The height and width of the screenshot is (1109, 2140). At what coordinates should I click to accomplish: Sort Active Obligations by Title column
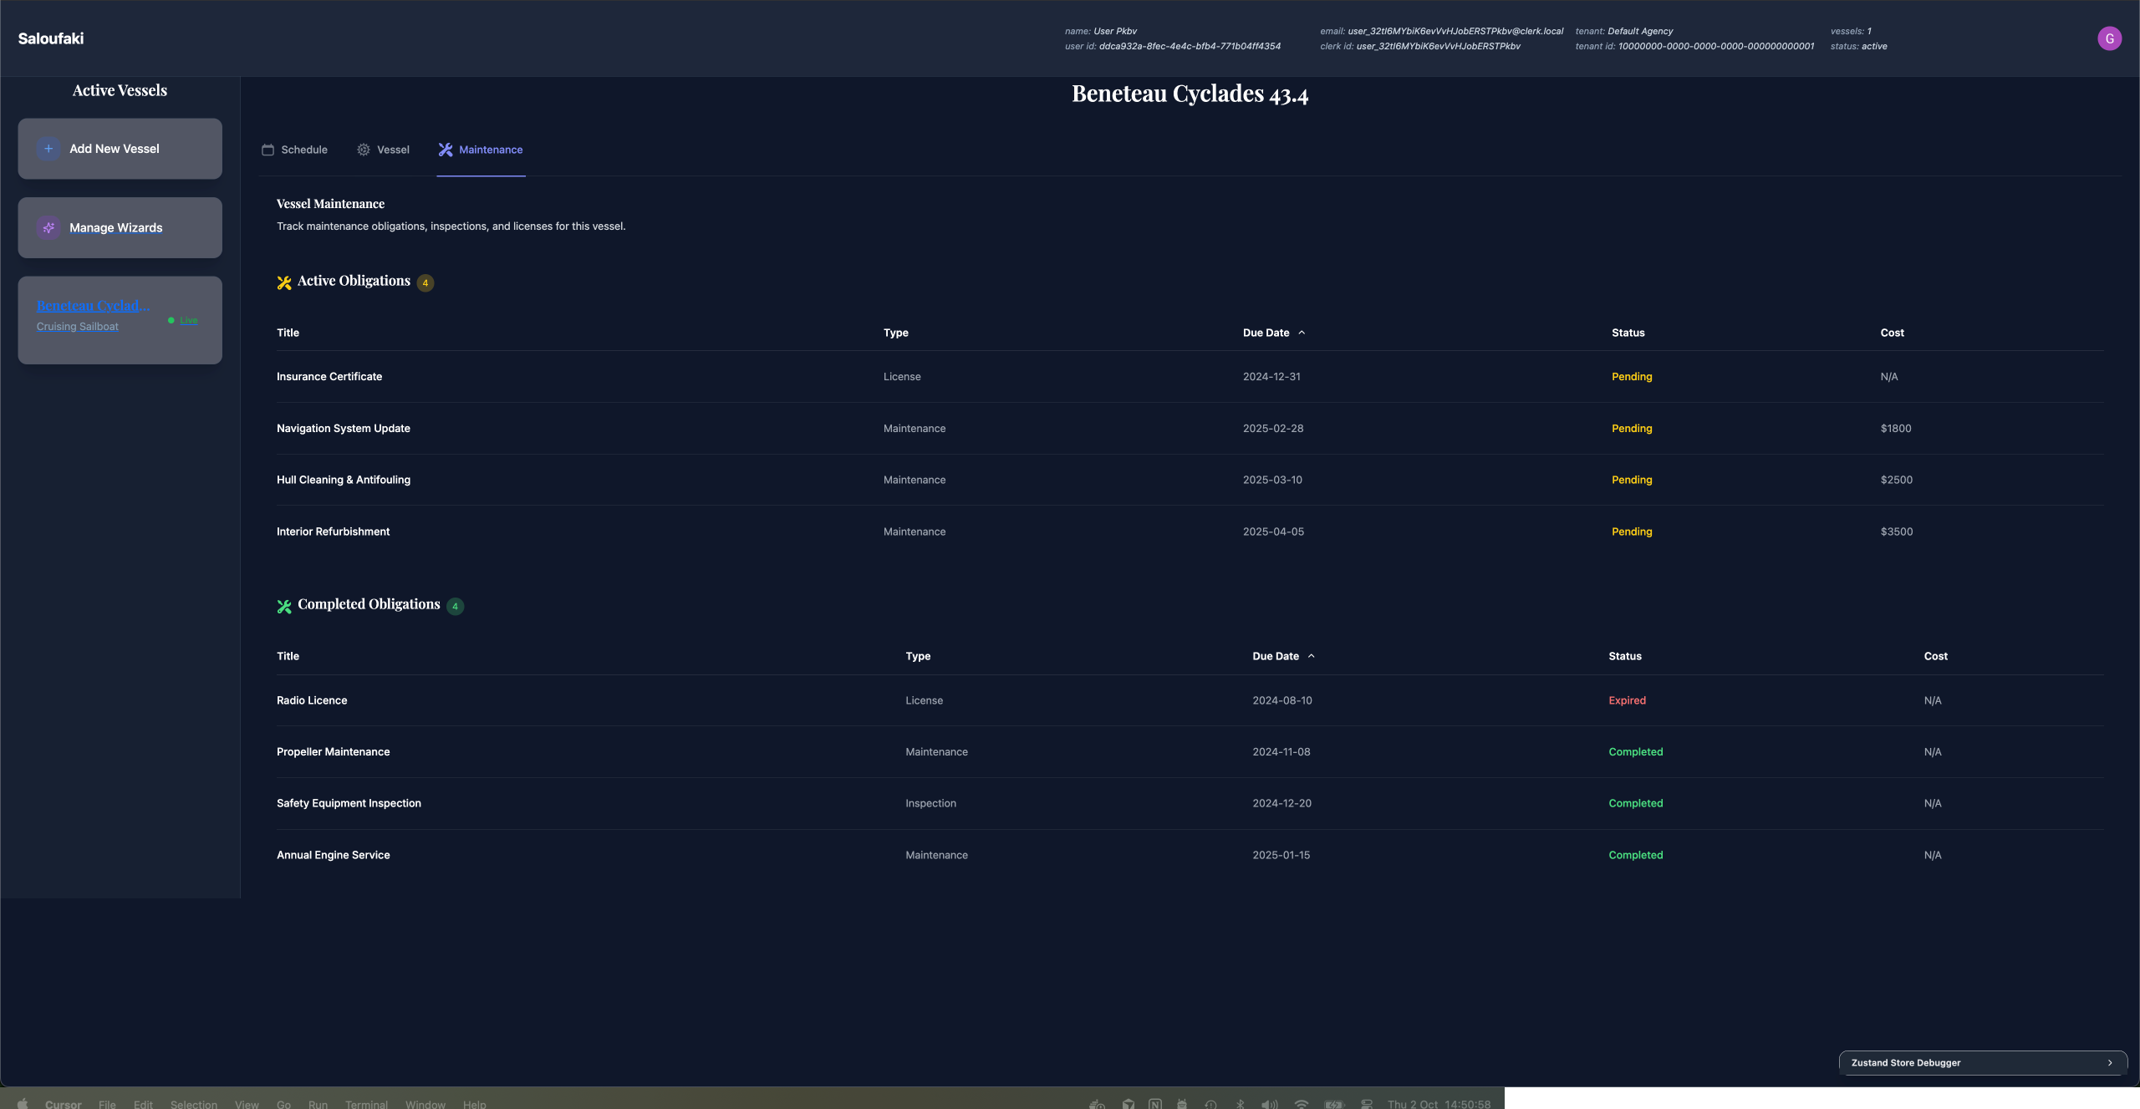click(x=288, y=333)
